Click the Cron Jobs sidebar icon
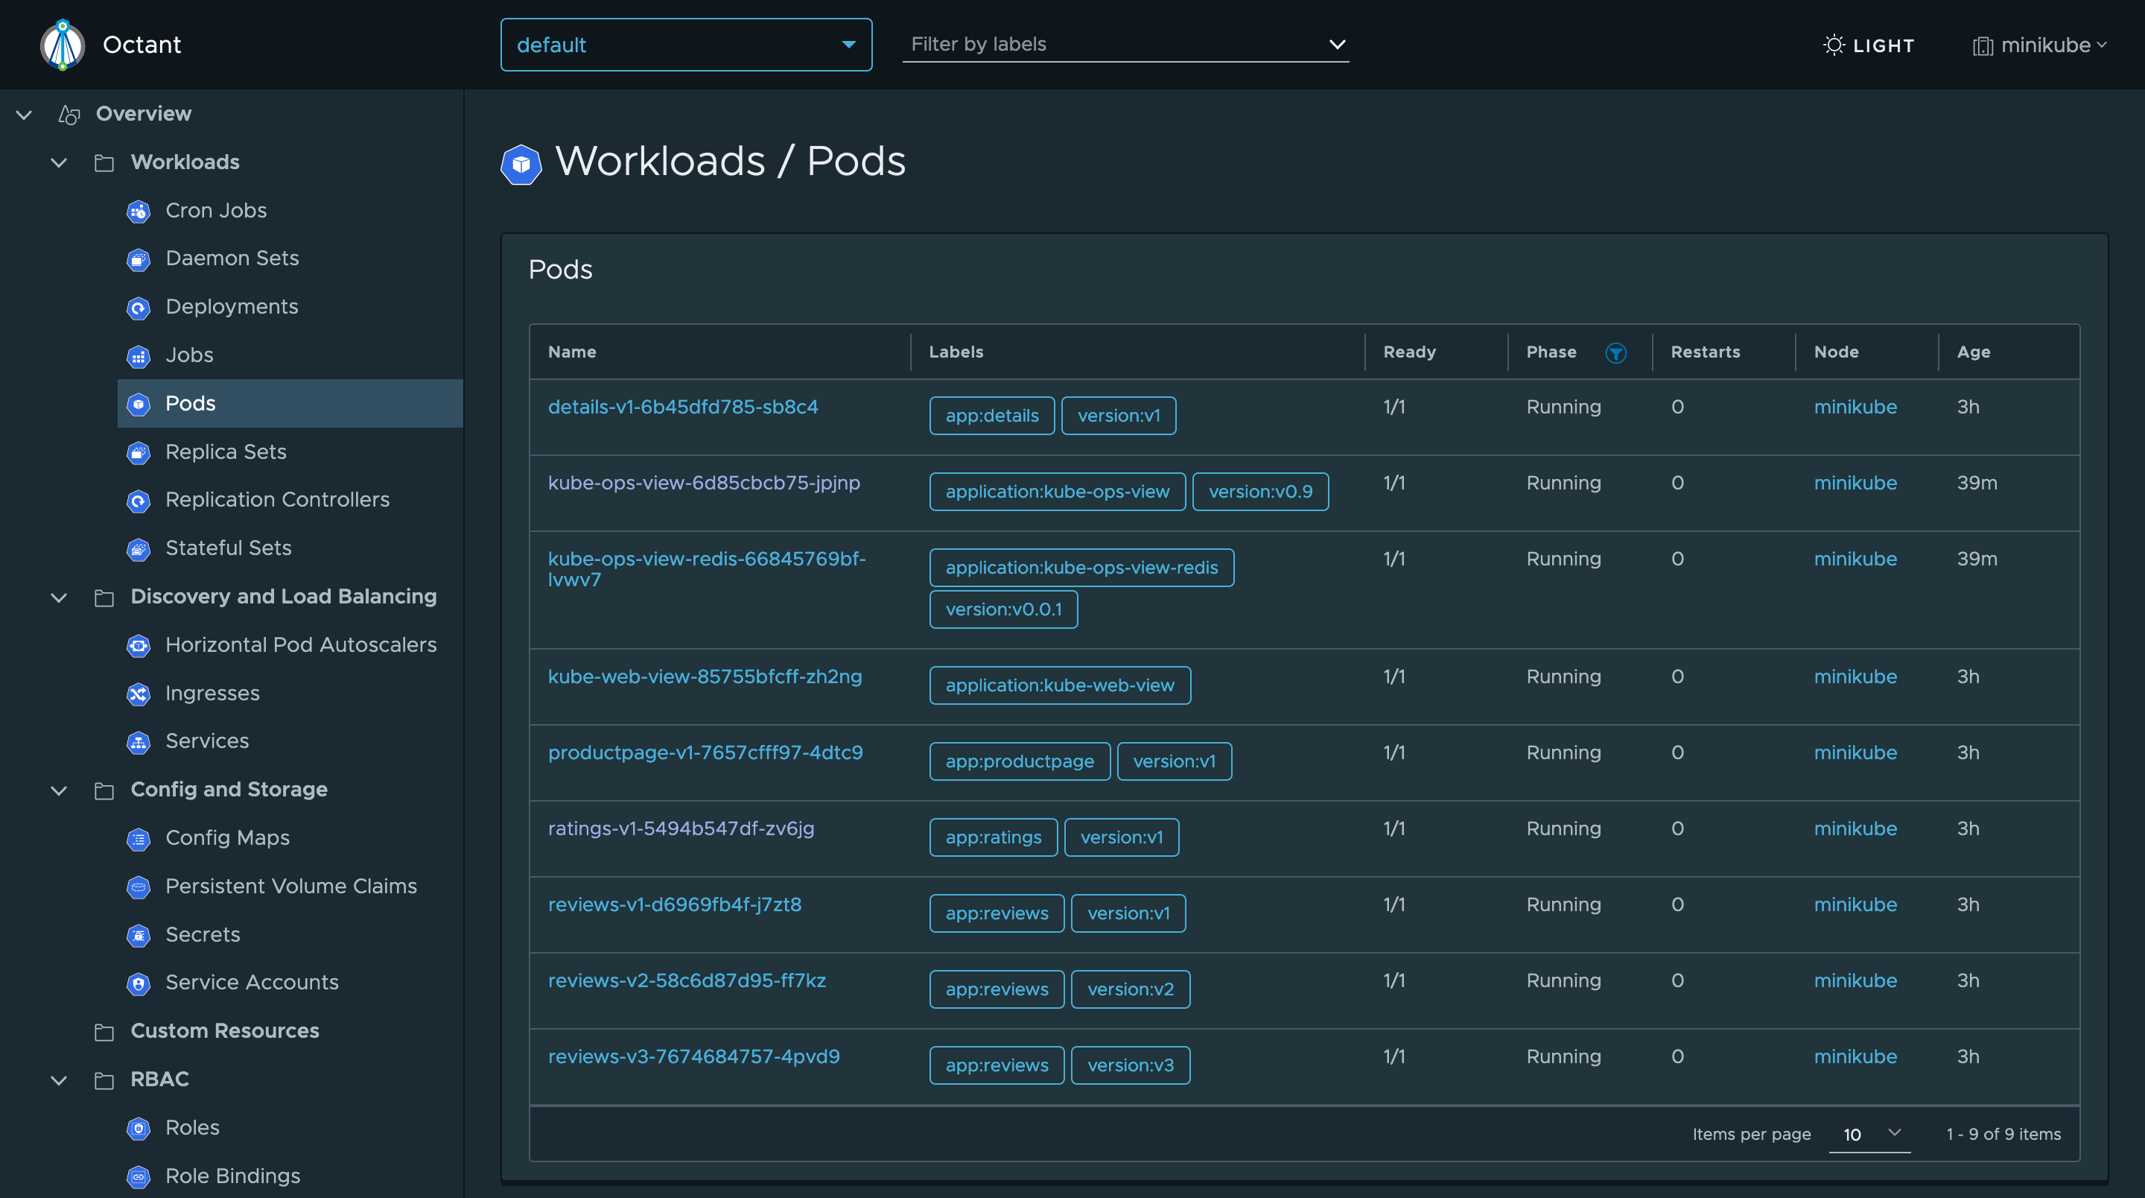2145x1198 pixels. [139, 212]
